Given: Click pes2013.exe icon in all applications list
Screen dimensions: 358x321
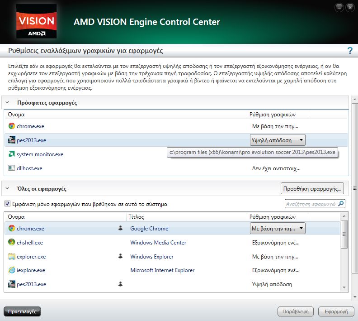Looking at the screenshot, I should tap(12, 284).
